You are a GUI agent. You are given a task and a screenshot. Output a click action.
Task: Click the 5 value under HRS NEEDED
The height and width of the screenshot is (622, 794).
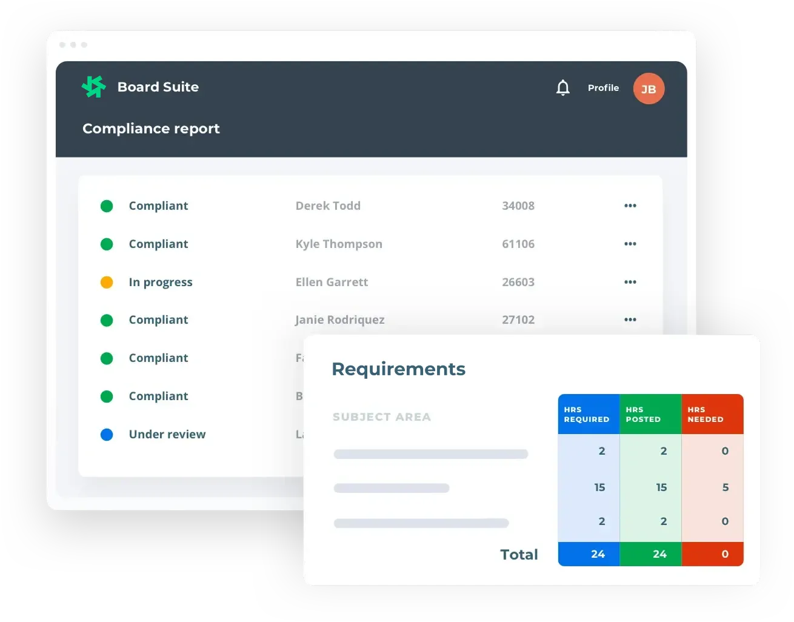click(726, 487)
